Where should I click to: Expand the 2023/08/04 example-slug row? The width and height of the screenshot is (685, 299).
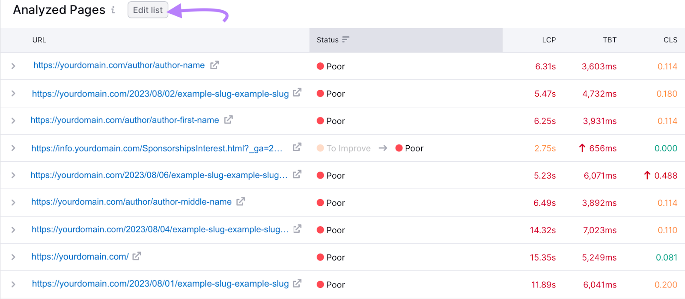[13, 230]
